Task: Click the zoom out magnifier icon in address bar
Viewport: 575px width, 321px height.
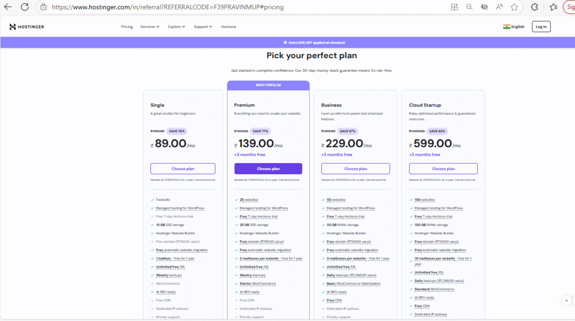Action: 469,7
